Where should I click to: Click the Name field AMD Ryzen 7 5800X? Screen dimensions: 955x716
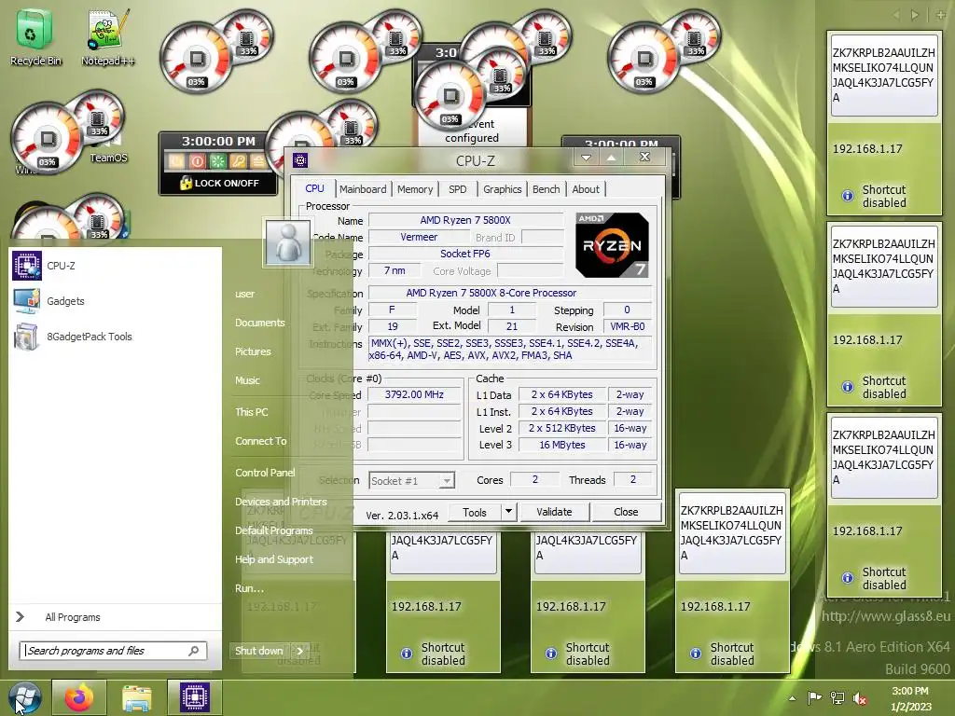pos(465,220)
